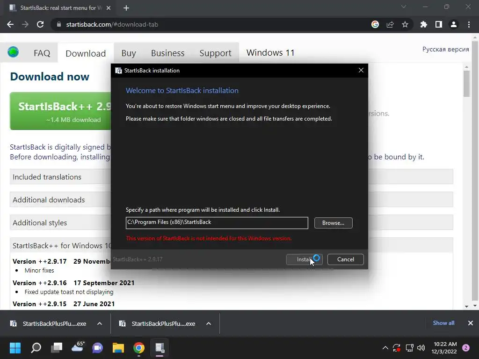
Task: Open Chrome extensions puzzle icon
Action: click(424, 24)
